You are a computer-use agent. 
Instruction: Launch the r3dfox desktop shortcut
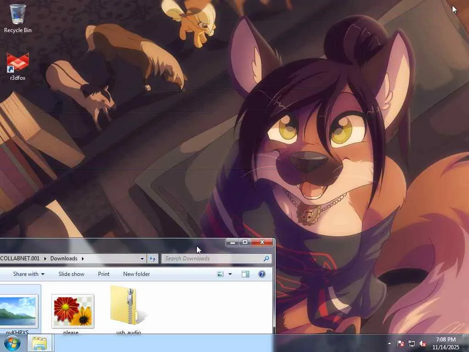(18, 66)
